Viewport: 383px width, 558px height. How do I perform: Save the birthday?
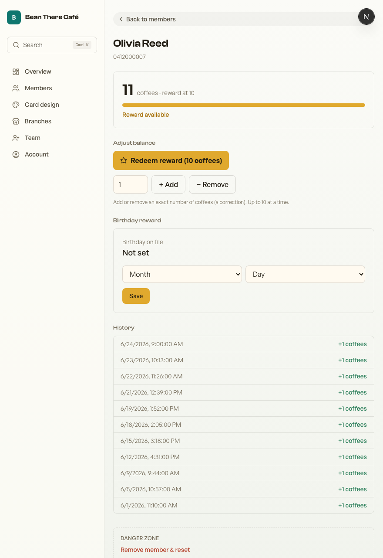coord(136,296)
